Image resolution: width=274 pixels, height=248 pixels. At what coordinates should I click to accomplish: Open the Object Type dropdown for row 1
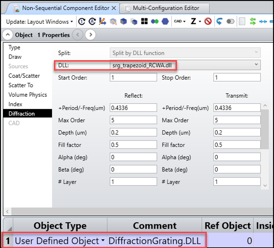pos(103,241)
